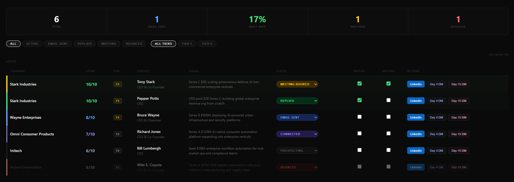The height and width of the screenshot is (182, 514).
Task: Click Day 15 DM for Bill Lumbergh
Action: [x=459, y=151]
